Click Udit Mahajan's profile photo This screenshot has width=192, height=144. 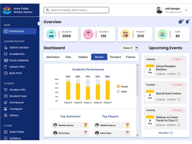pyautogui.click(x=159, y=10)
